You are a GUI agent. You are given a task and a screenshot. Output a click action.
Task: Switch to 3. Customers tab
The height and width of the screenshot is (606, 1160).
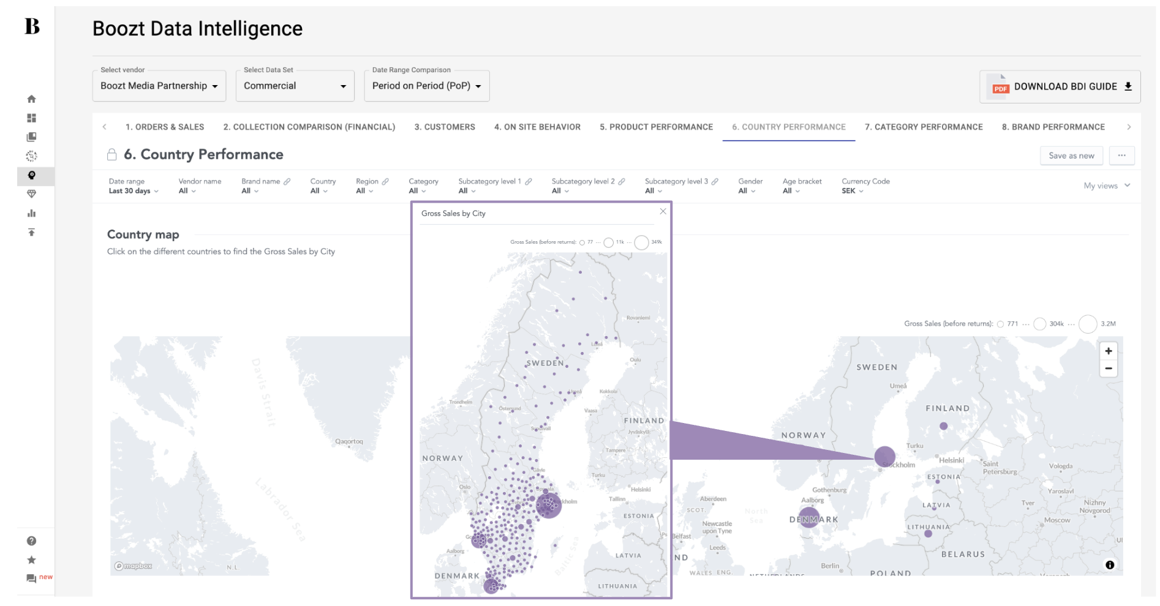point(445,127)
